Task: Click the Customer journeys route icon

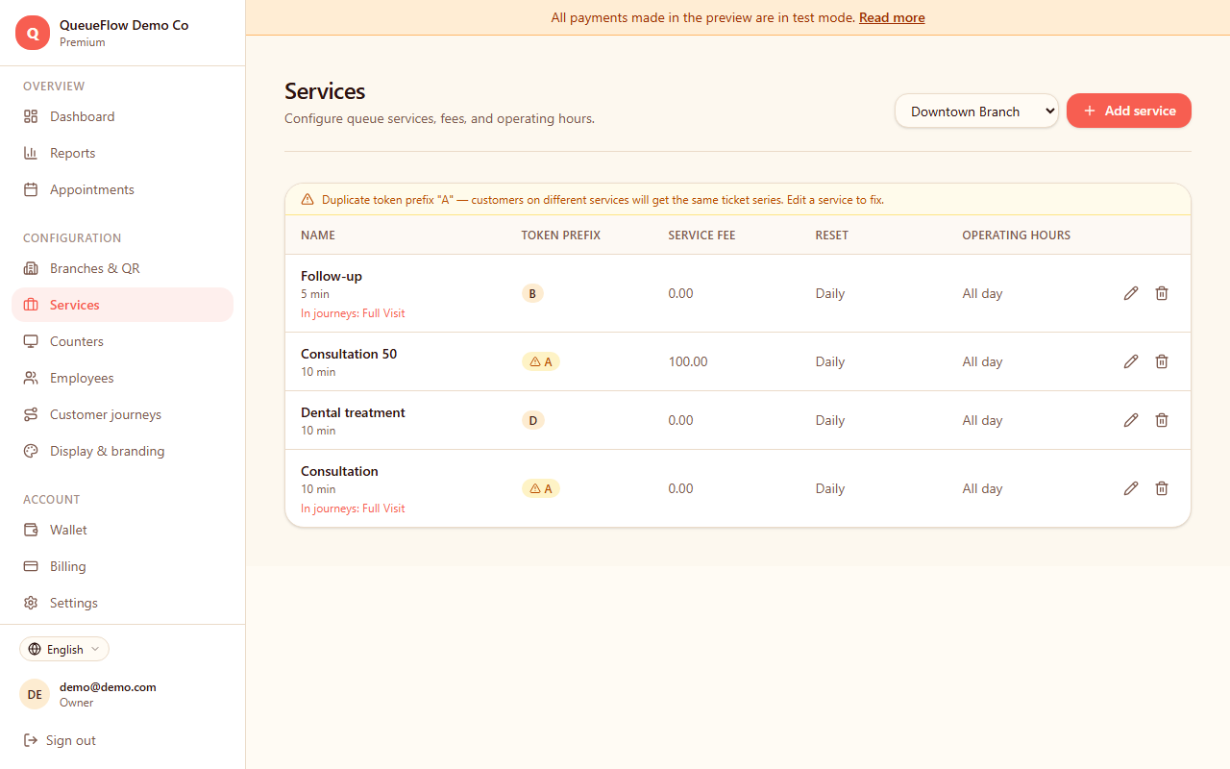Action: point(31,414)
